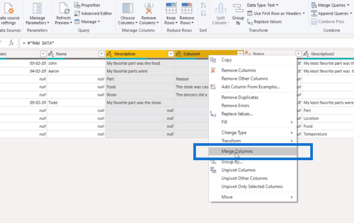
Task: Click Description2 column type icon
Action: (306, 54)
